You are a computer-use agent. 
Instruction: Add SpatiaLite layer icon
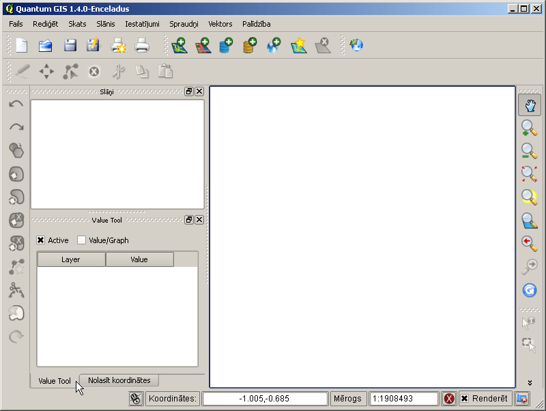(x=250, y=45)
